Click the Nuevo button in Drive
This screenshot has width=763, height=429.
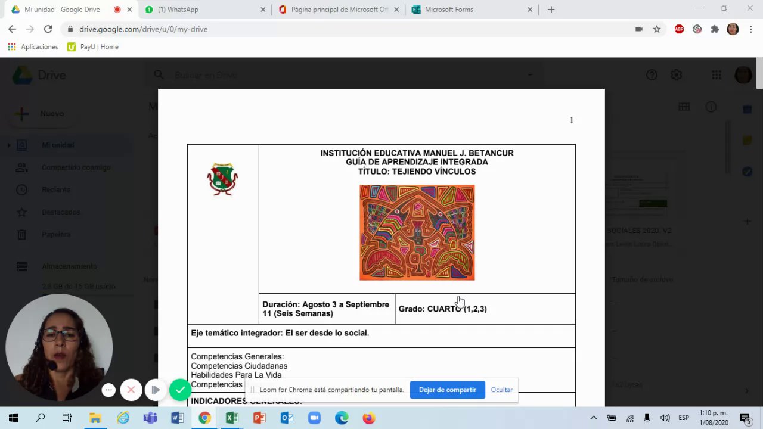pos(42,114)
